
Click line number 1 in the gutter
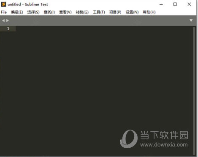click(8, 29)
